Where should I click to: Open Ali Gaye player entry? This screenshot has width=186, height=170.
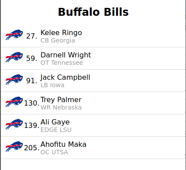tap(55, 122)
